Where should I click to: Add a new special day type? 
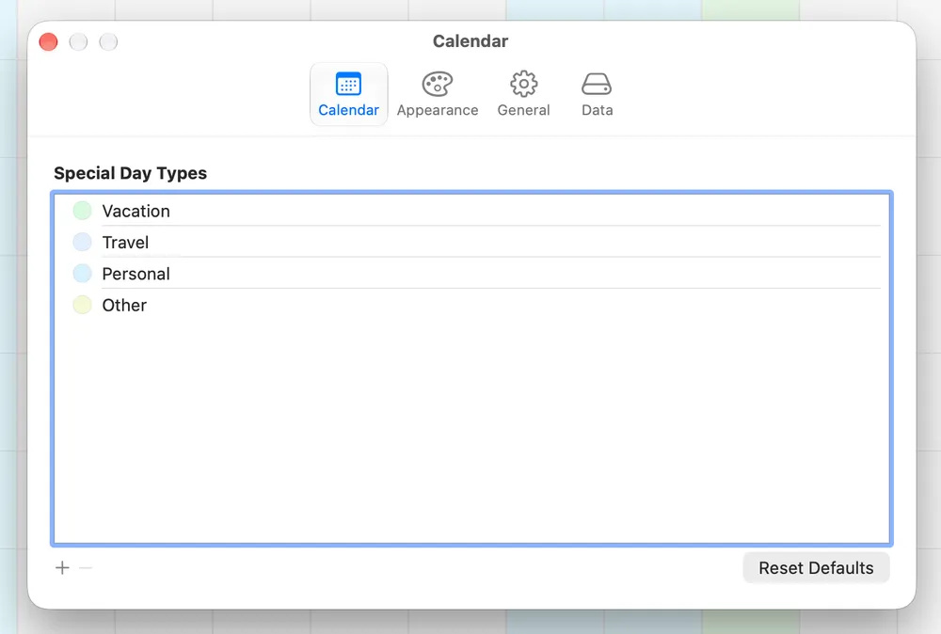[x=62, y=567]
